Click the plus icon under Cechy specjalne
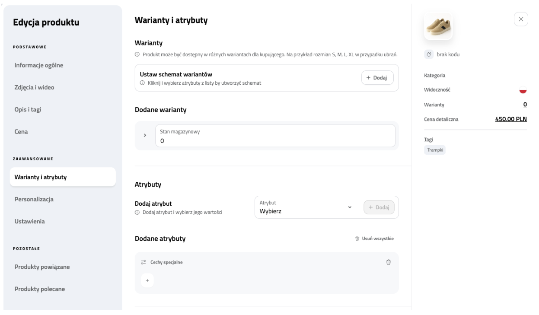 pos(147,280)
